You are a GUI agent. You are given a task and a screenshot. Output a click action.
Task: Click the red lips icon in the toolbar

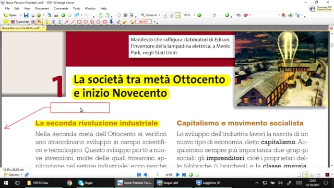click(246, 15)
